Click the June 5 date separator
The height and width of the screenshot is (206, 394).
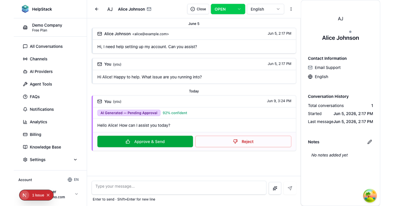point(194,24)
